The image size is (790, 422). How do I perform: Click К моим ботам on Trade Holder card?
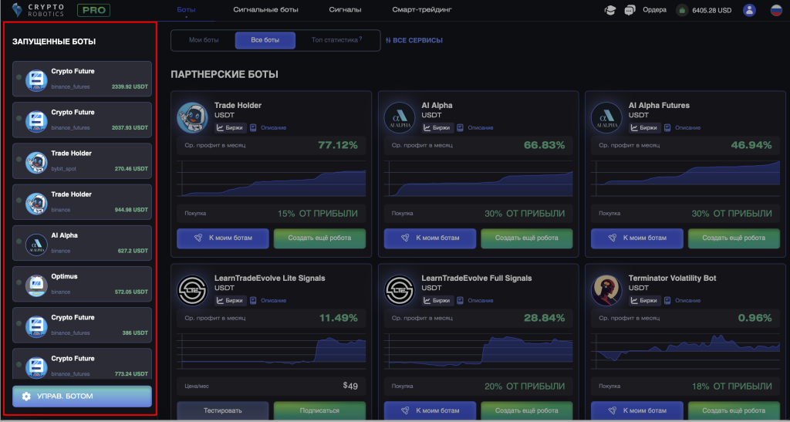pos(223,238)
